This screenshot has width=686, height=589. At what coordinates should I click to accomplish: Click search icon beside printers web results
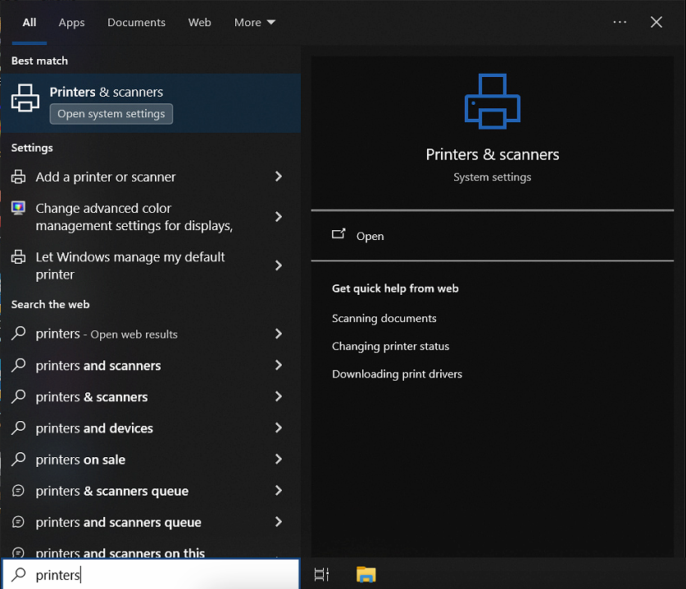pyautogui.click(x=18, y=333)
